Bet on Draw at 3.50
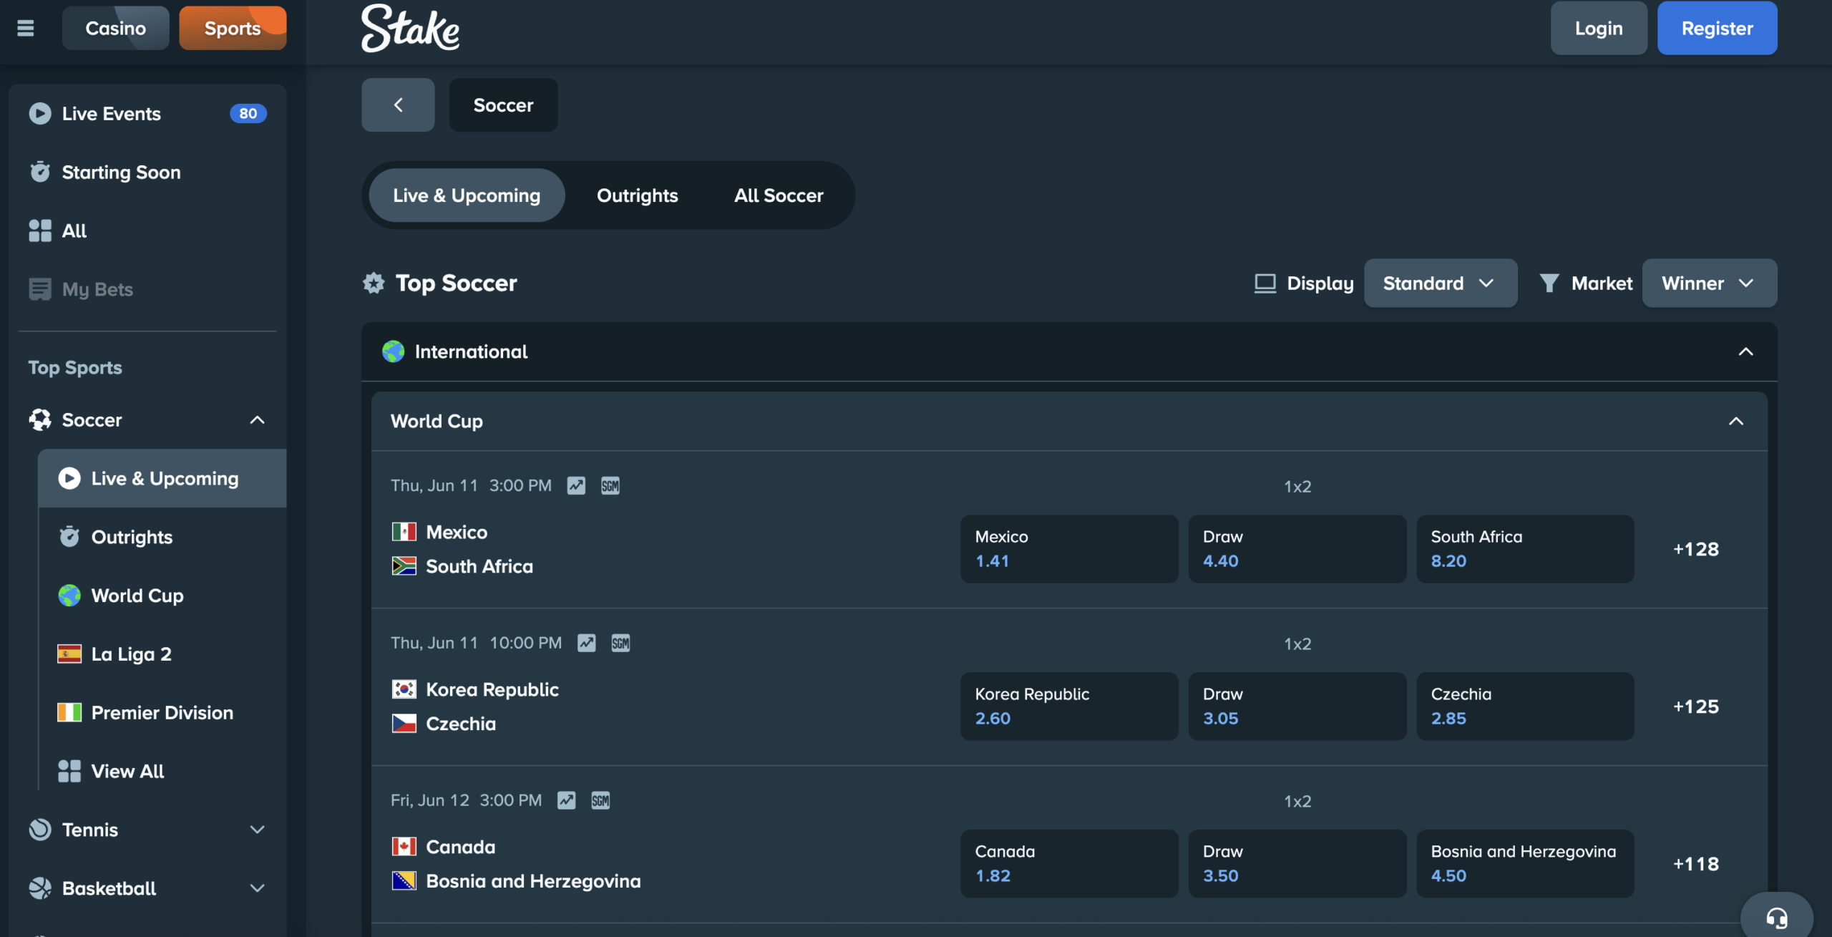 [x=1297, y=863]
